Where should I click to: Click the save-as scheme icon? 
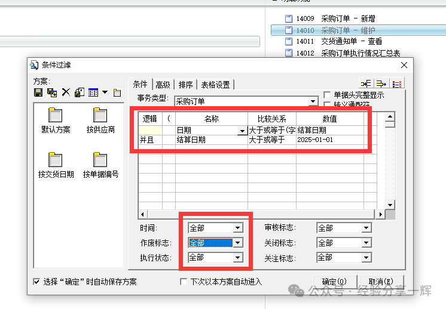pos(52,92)
